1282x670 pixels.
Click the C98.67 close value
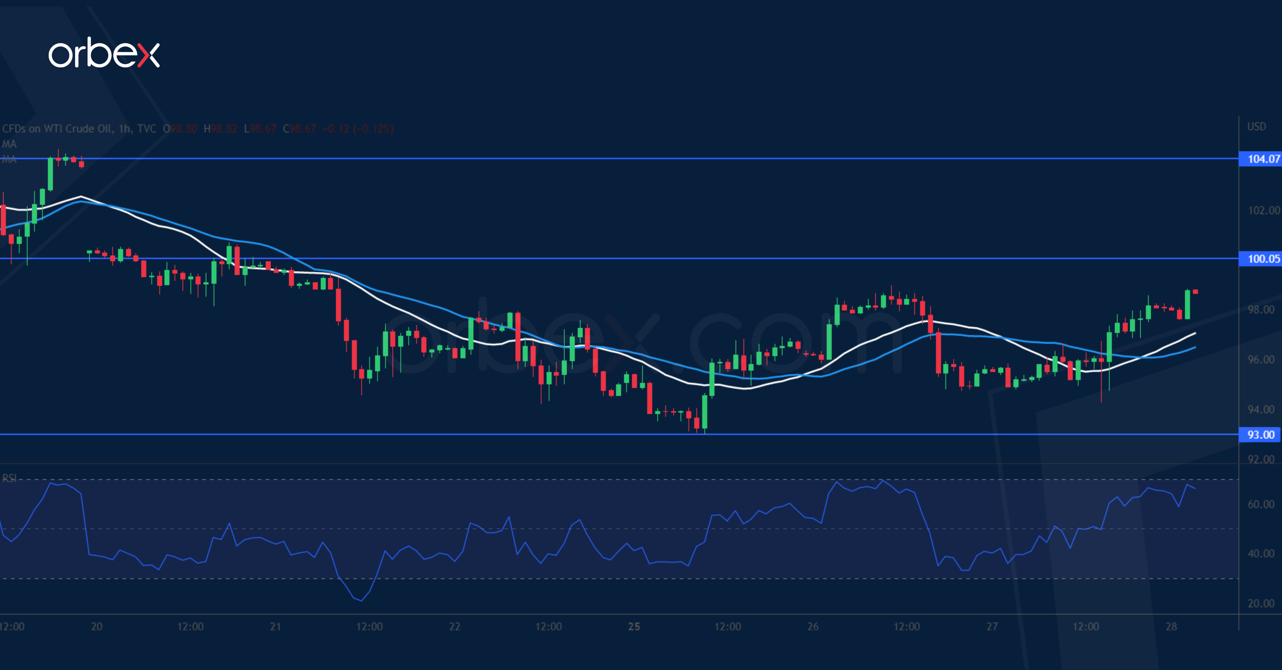click(299, 129)
